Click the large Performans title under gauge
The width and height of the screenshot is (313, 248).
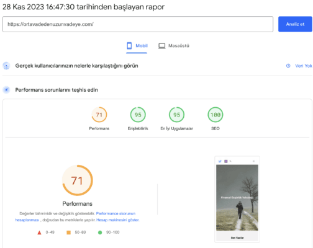pos(78,204)
